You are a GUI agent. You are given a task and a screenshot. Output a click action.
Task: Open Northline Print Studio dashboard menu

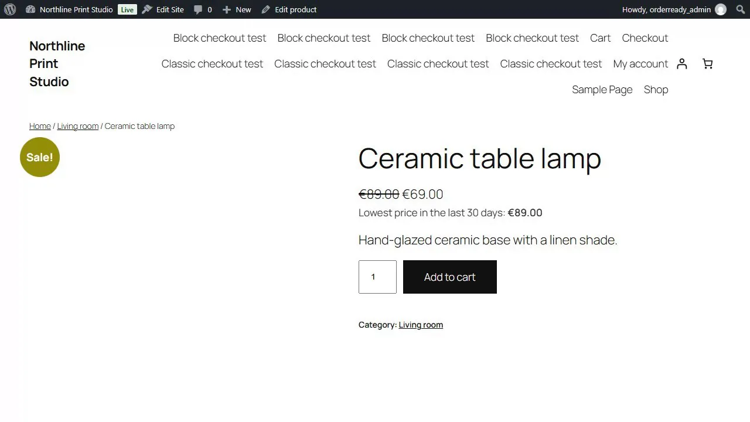click(x=69, y=9)
